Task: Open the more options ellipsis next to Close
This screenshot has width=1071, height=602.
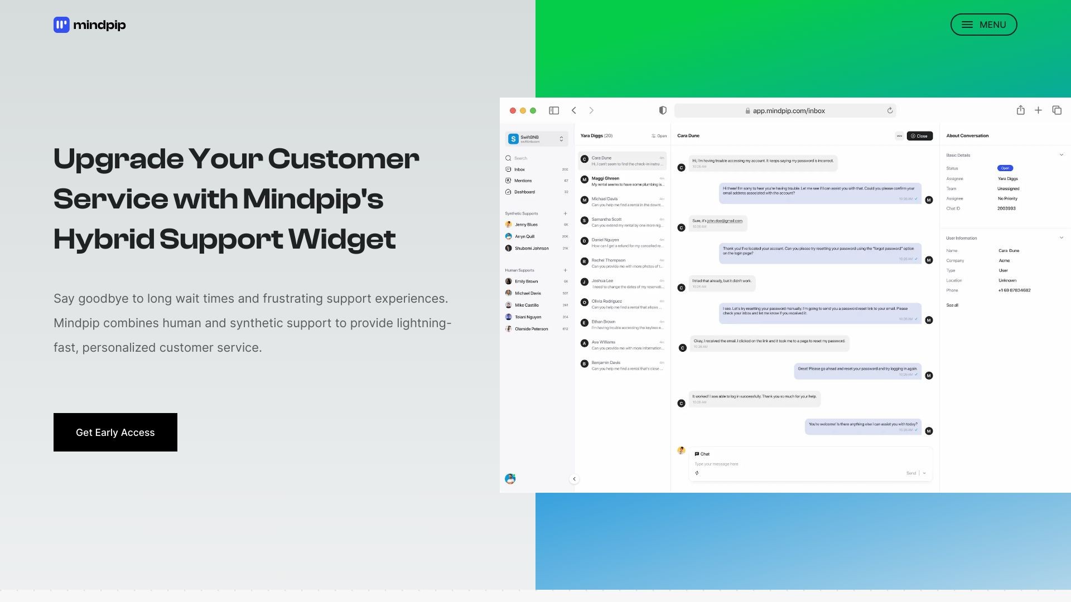Action: (x=899, y=135)
